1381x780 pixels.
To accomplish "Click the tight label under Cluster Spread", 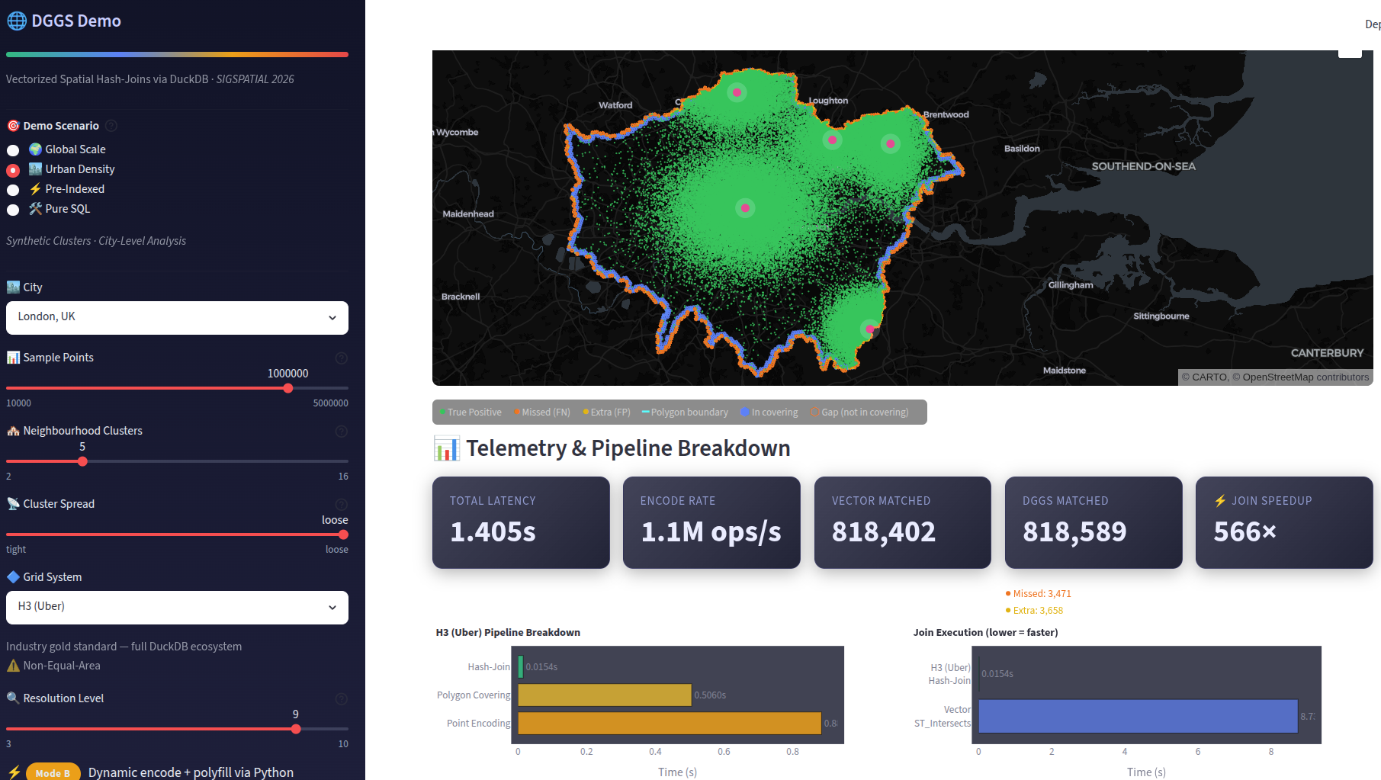I will pos(16,550).
